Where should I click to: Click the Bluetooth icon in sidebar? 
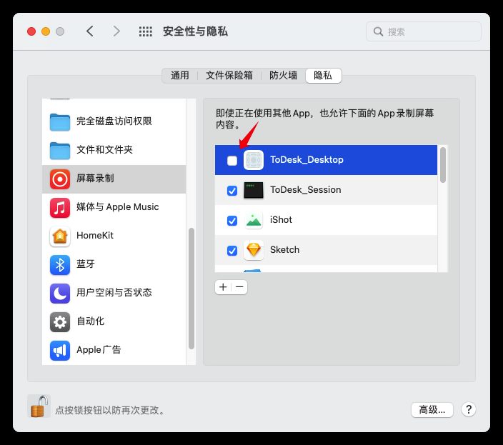pos(60,265)
